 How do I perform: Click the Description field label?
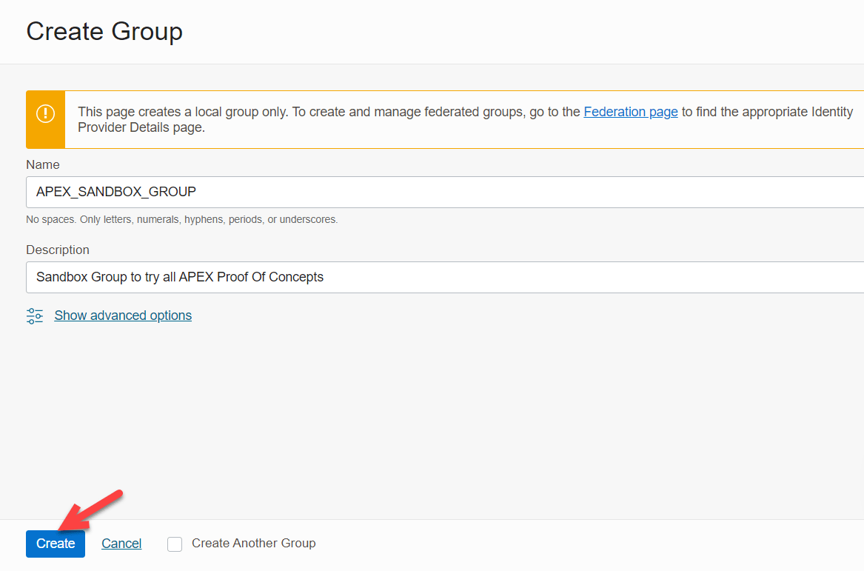pyautogui.click(x=57, y=250)
